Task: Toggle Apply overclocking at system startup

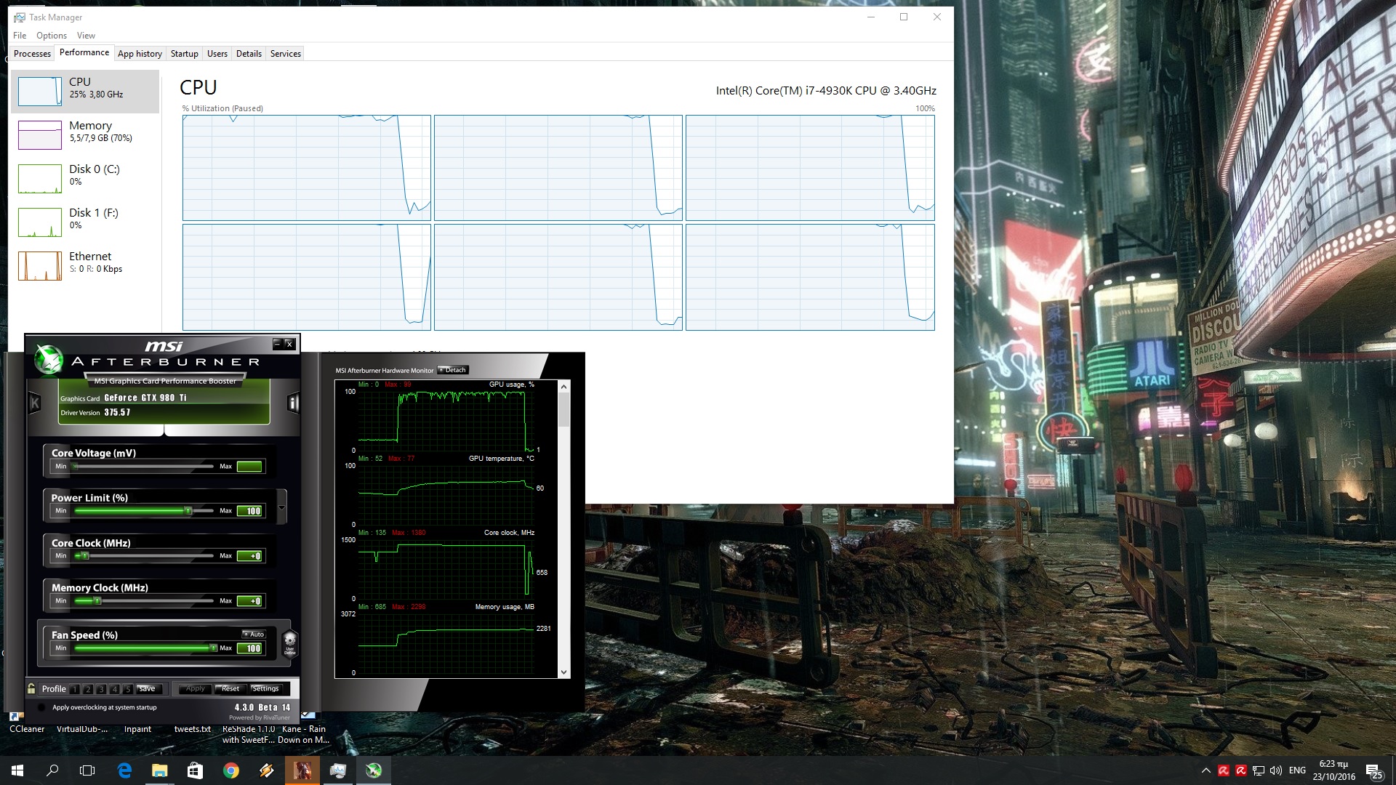Action: [41, 707]
